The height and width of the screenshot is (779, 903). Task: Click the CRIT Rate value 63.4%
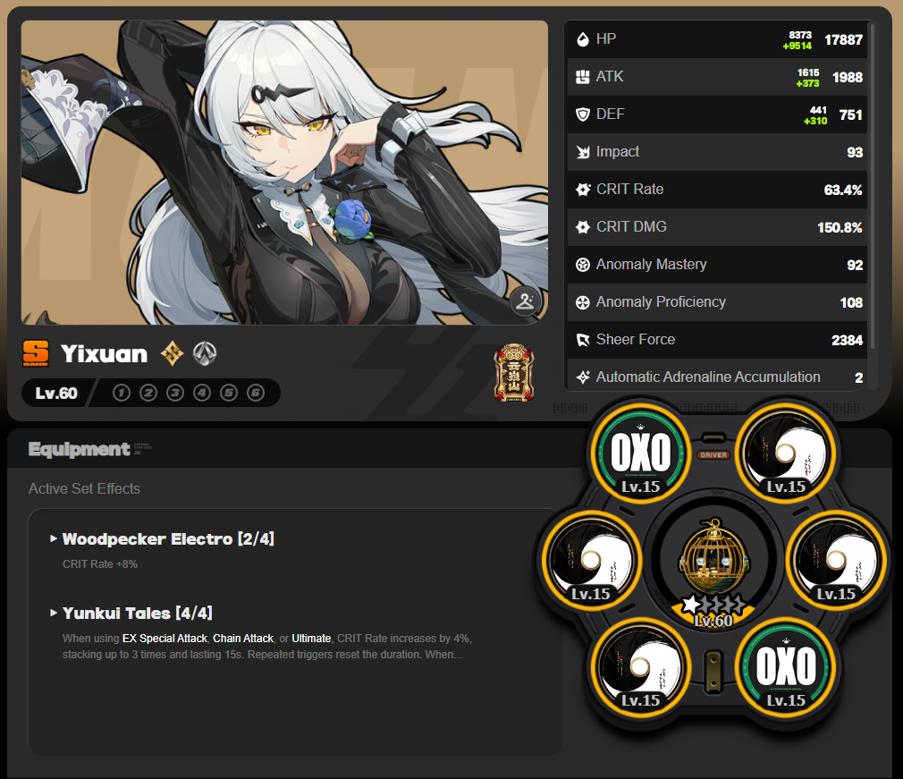tap(843, 191)
